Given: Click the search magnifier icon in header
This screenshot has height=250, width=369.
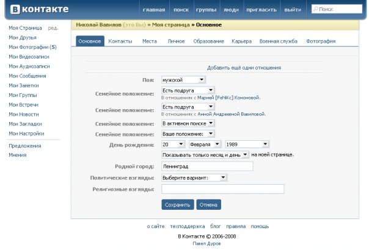Looking at the screenshot, I should (x=316, y=9).
